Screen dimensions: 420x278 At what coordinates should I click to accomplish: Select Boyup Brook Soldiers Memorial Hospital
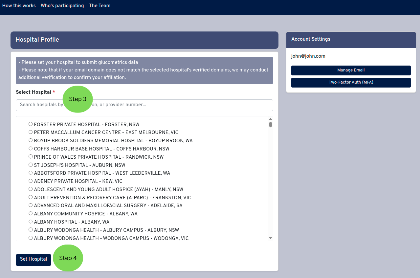click(31, 140)
